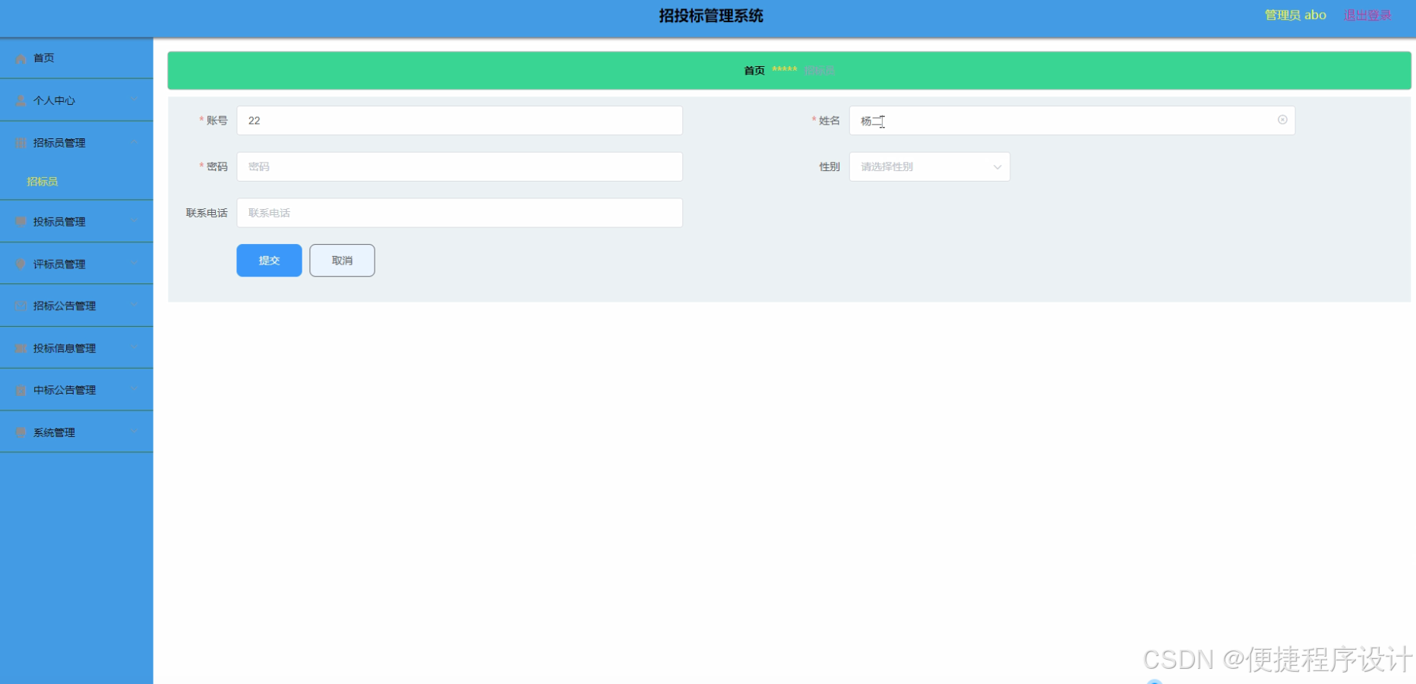
Task: Click the ticket icon beside 投标信息管理
Action: (x=21, y=349)
